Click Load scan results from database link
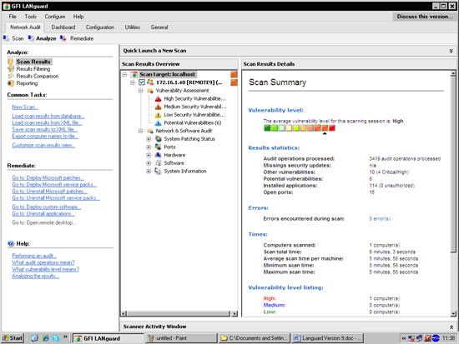The image size is (459, 344). [x=48, y=116]
